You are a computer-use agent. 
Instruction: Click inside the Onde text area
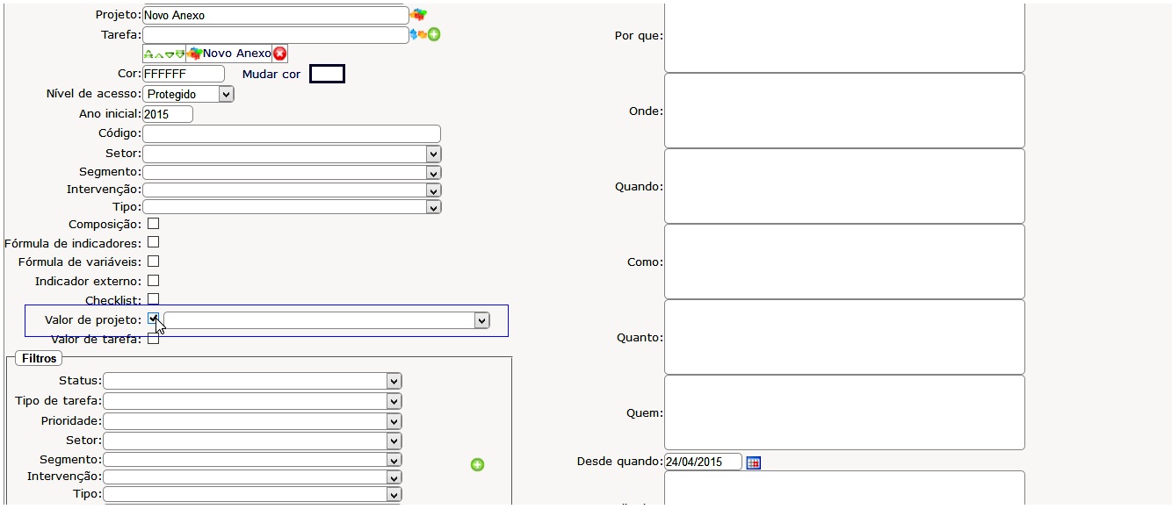[843, 111]
